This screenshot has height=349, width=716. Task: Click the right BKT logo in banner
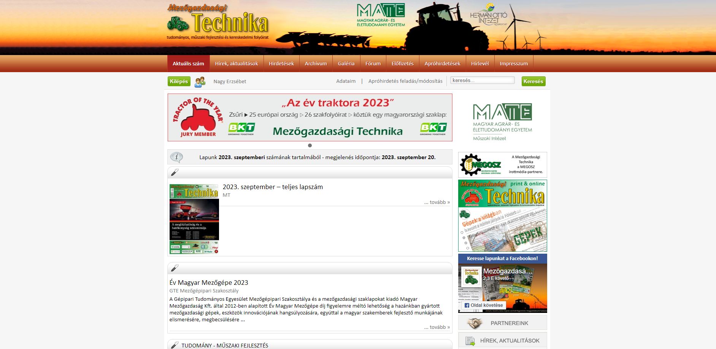pyautogui.click(x=433, y=129)
